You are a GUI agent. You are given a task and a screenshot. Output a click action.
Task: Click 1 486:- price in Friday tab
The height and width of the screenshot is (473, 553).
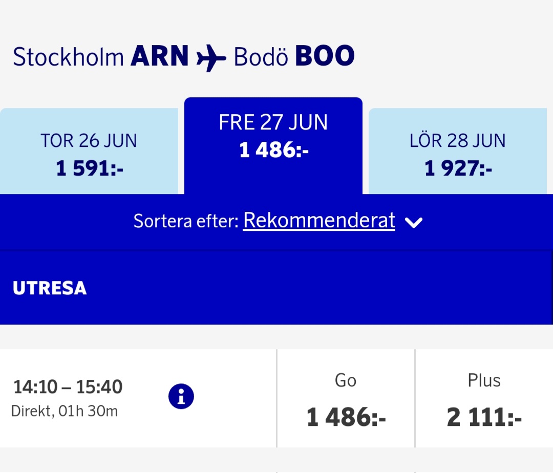click(x=274, y=150)
